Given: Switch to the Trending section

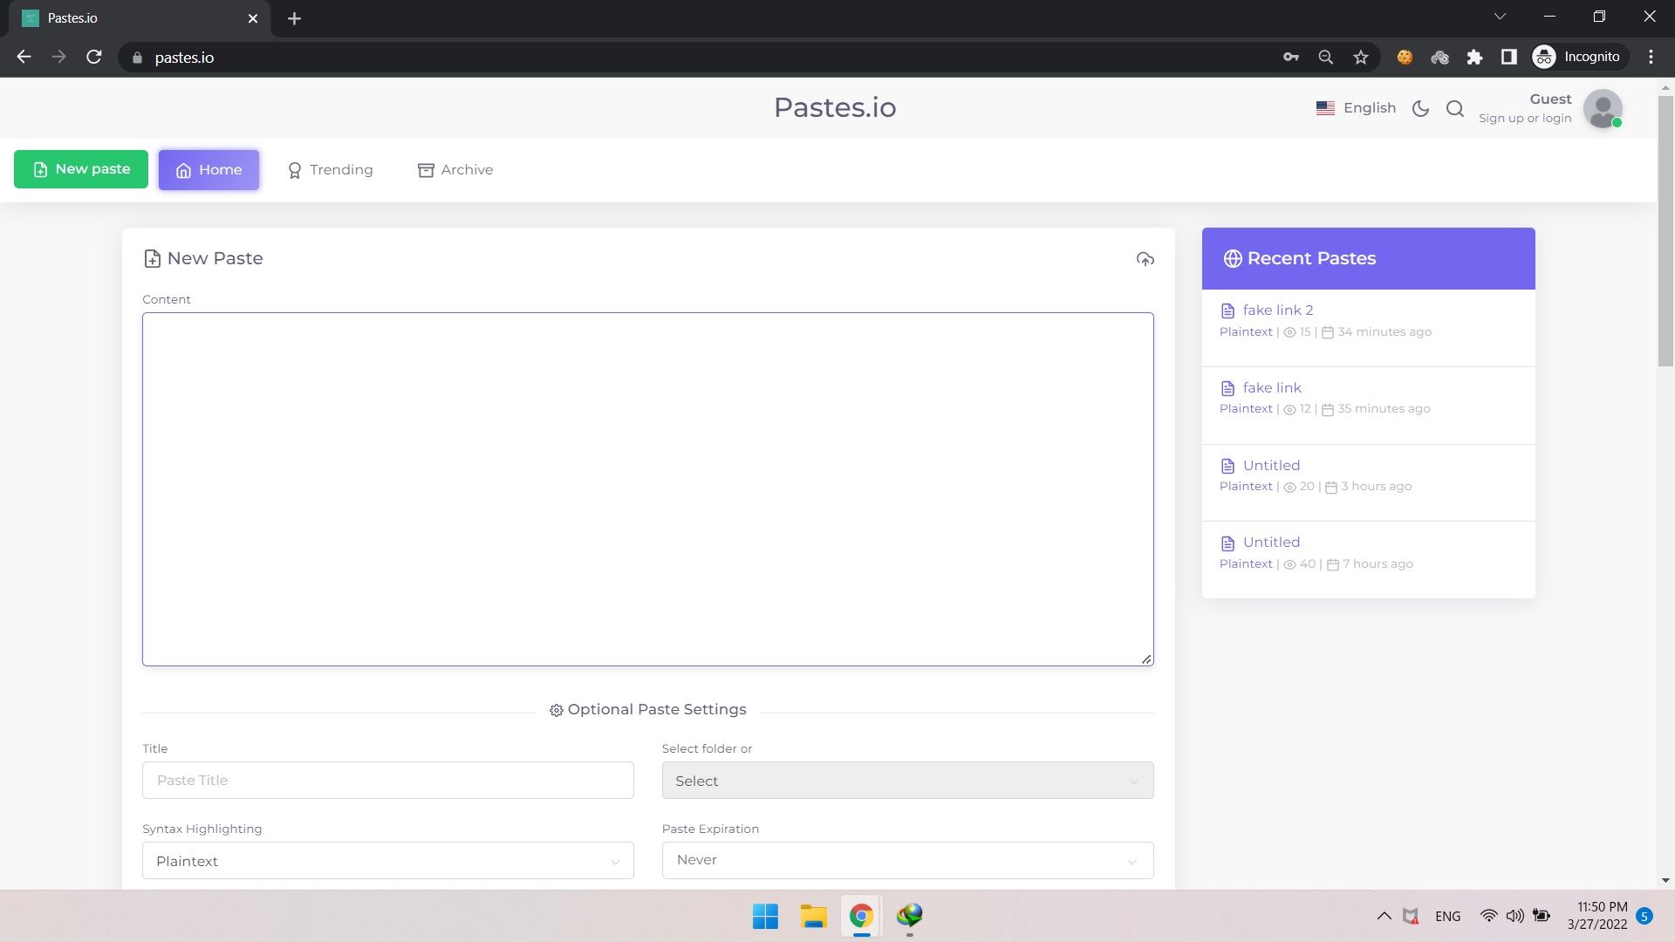Looking at the screenshot, I should [x=330, y=169].
